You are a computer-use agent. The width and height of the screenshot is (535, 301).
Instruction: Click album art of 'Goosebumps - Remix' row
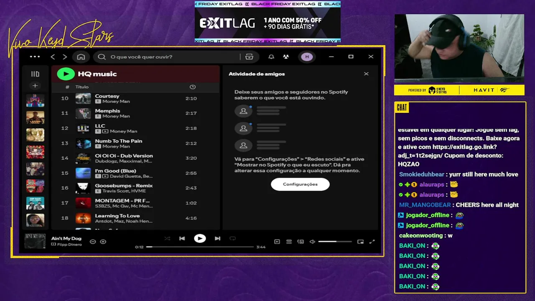point(83,188)
